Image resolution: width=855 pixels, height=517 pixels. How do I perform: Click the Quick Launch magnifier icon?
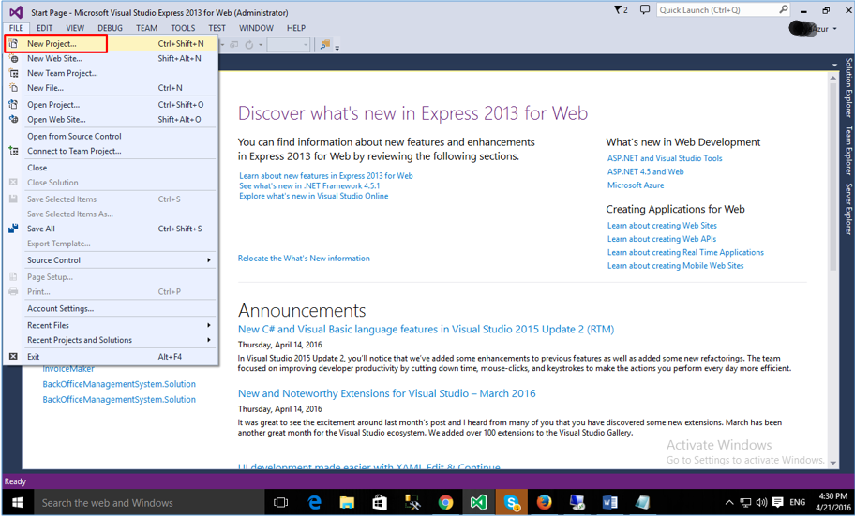point(784,9)
